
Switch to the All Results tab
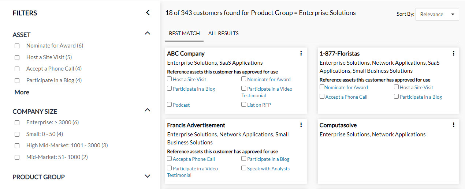tap(223, 33)
